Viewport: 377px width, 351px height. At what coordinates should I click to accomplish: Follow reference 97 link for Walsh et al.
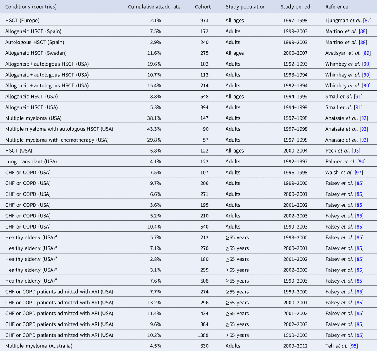click(358, 172)
